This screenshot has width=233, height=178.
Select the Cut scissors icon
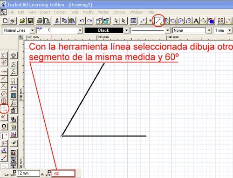click(x=57, y=21)
